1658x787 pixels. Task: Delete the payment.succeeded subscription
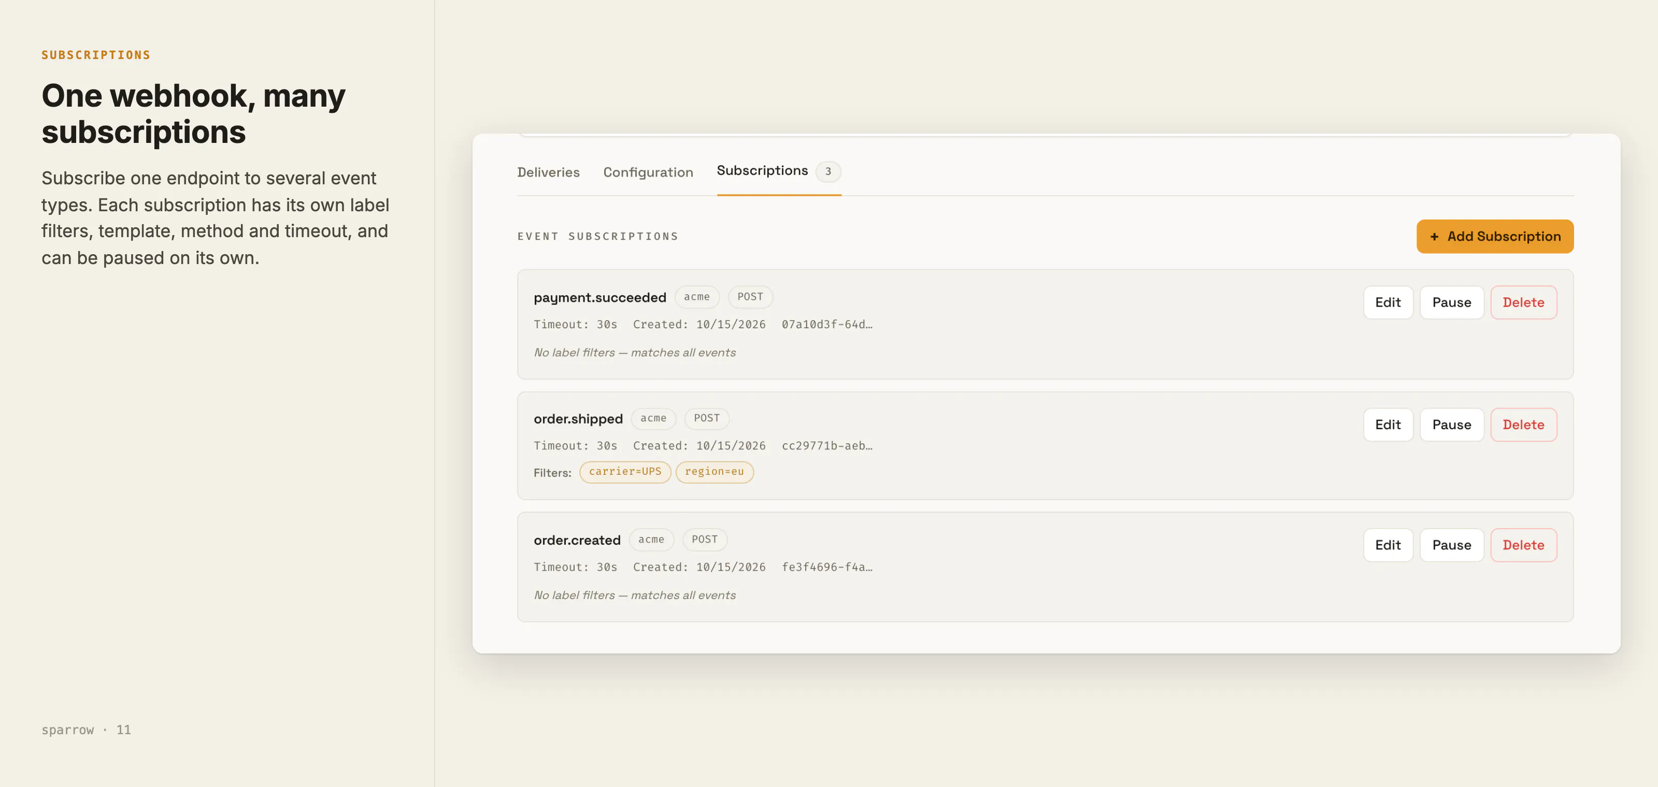pos(1523,302)
